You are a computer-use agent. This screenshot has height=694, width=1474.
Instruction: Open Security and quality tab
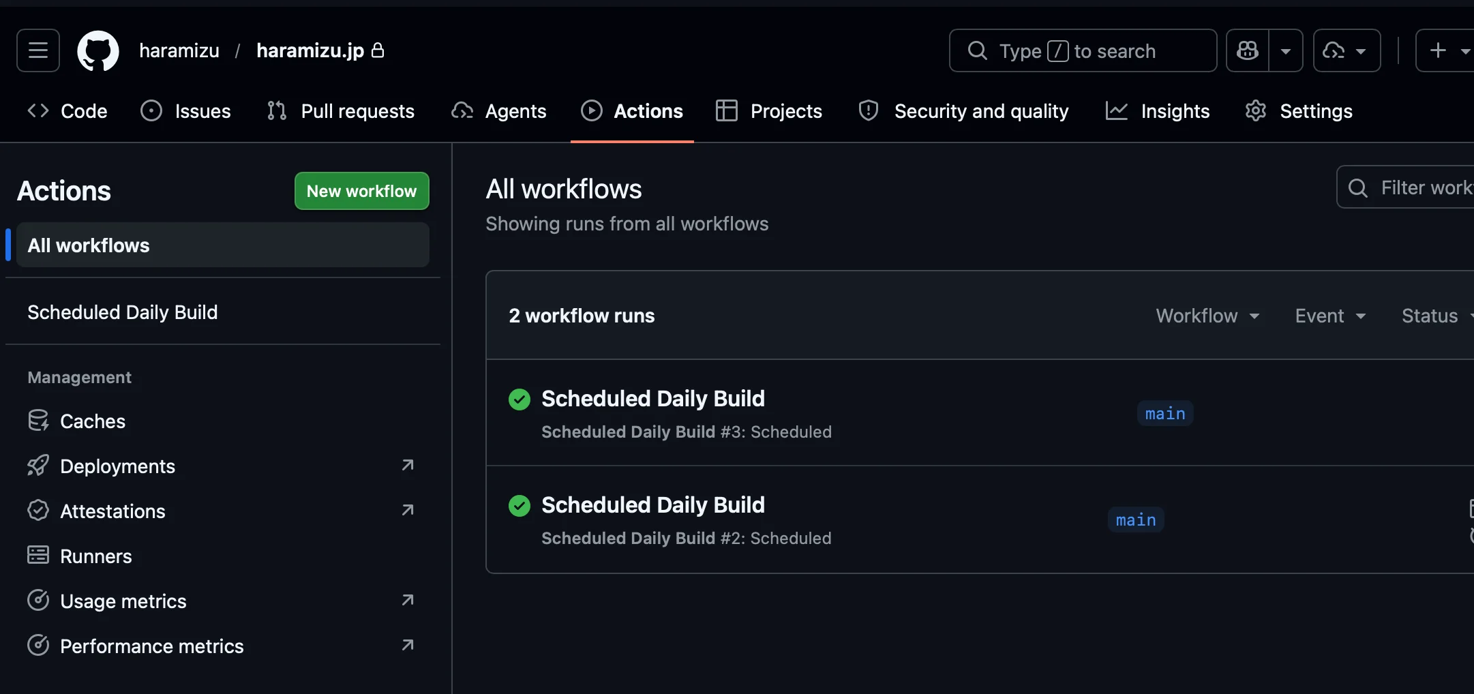pyautogui.click(x=963, y=111)
